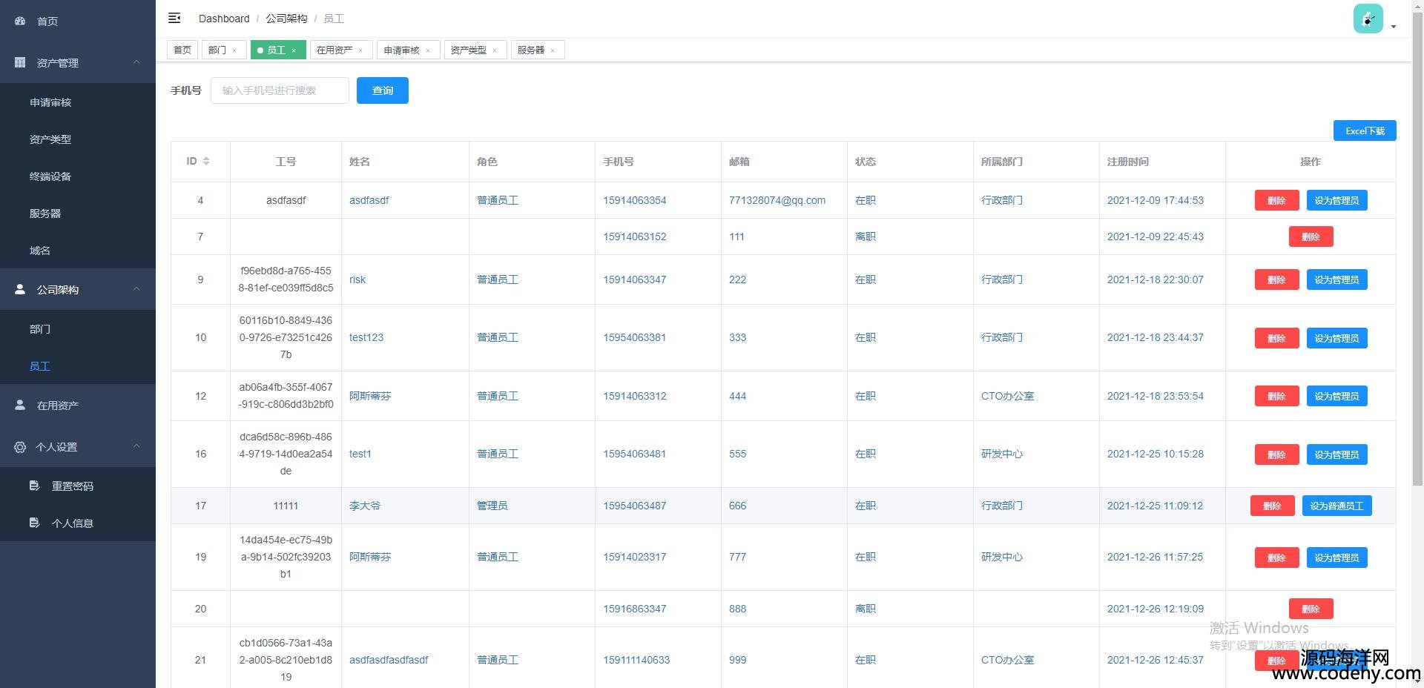Screen dimensions: 1424x688
Task: Click the 首页 dashboard icon in sidebar
Action: point(20,21)
